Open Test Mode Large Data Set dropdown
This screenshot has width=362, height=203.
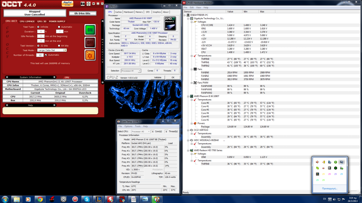point(52,50)
